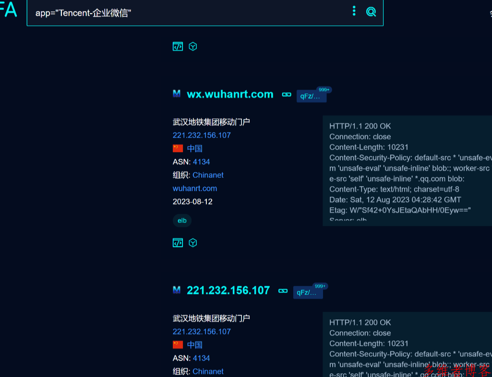492x377 pixels.
Task: Run the search with the magnifier icon
Action: tap(371, 12)
